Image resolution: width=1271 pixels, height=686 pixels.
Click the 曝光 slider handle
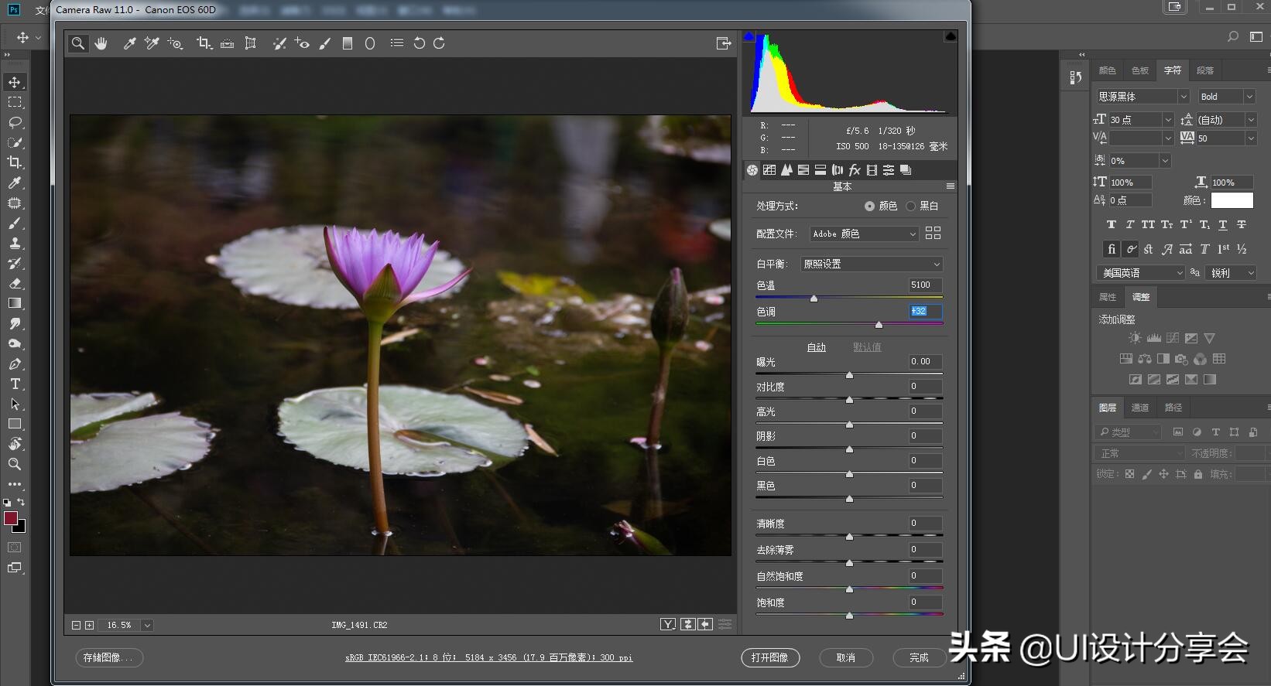tap(849, 375)
